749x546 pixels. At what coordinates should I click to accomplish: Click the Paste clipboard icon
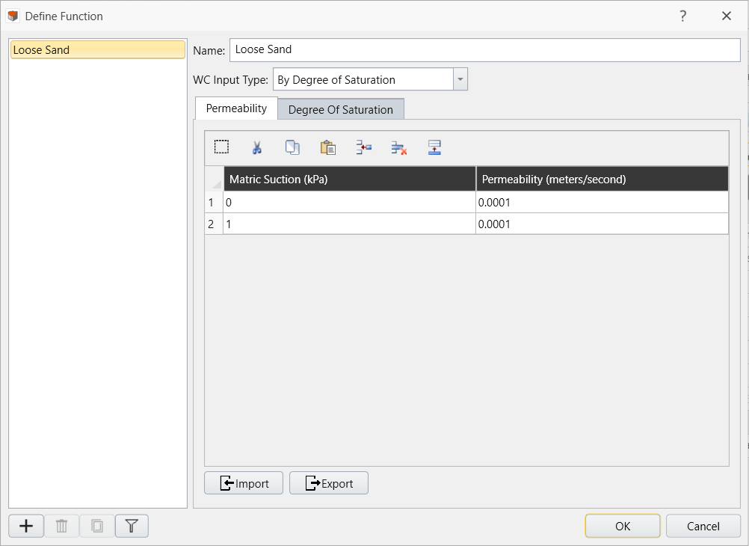pos(328,147)
